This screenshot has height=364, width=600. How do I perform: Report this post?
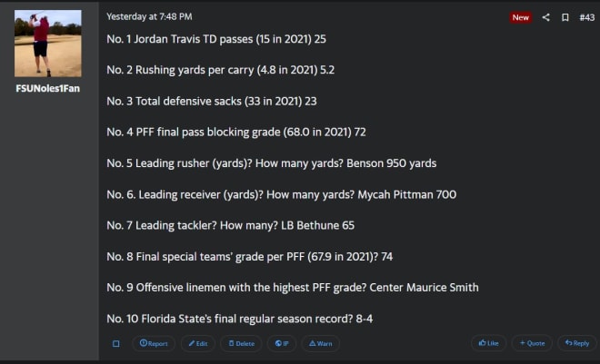(x=154, y=343)
